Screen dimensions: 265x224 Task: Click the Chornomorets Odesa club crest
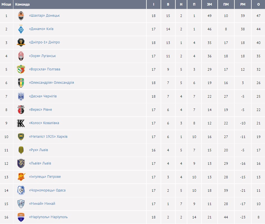(21, 190)
